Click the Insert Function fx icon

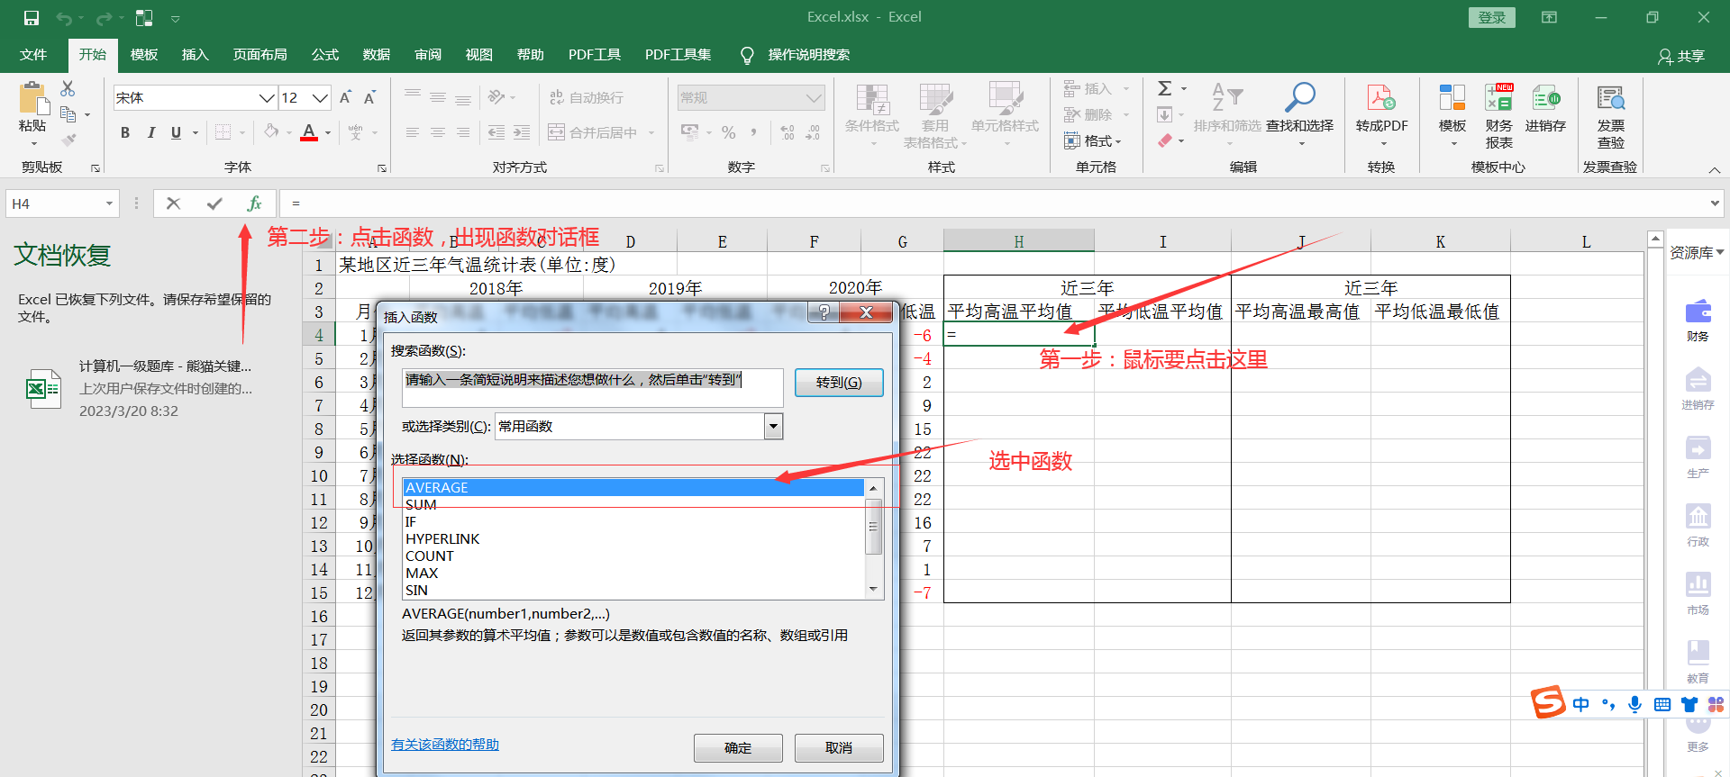click(x=254, y=203)
